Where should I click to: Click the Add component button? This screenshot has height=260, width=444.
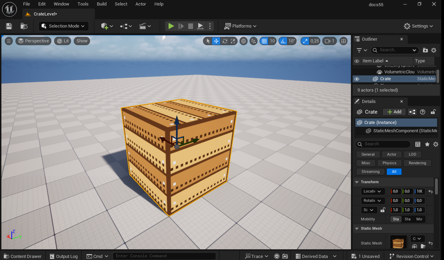[394, 112]
